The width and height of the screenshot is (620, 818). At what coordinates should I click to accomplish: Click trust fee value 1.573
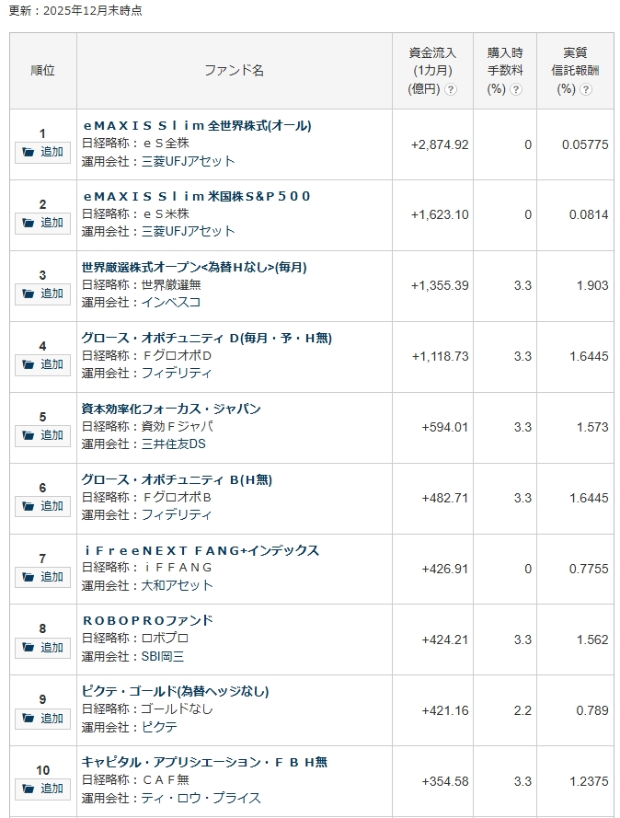(x=592, y=428)
